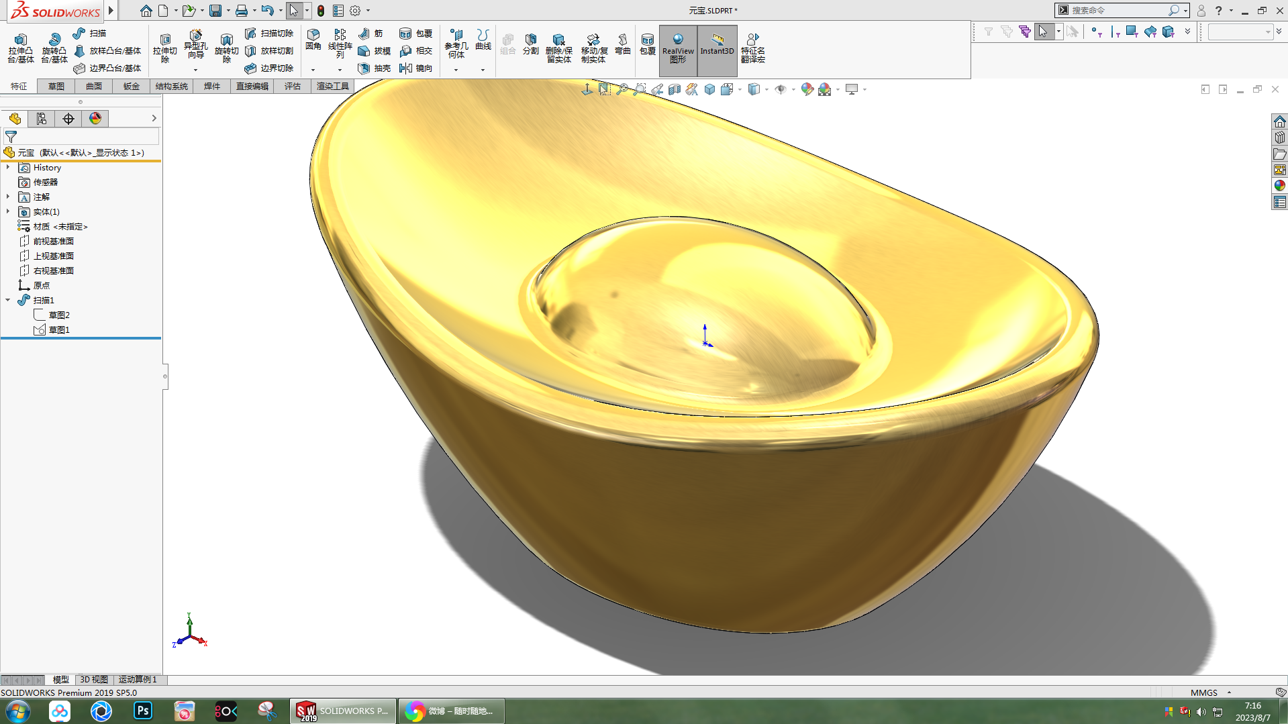
Task: Switch to the 焊件 (Weldments) ribbon tab
Action: pos(212,86)
